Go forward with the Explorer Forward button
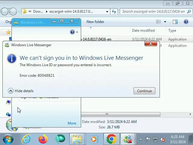 pyautogui.click(x=13, y=11)
